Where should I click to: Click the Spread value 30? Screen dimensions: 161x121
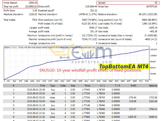click(156, 3)
